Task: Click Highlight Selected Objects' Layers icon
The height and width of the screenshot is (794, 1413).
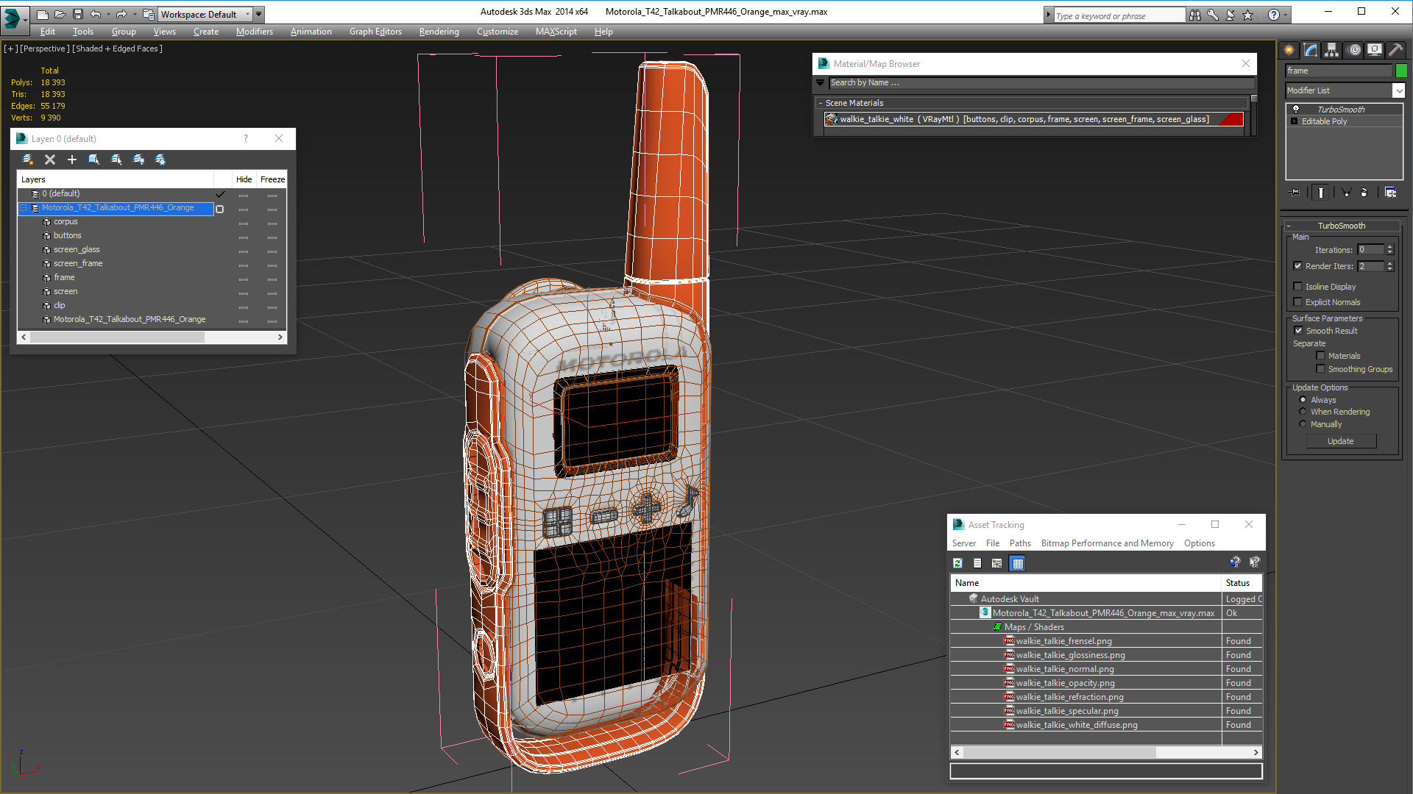Action: (116, 160)
